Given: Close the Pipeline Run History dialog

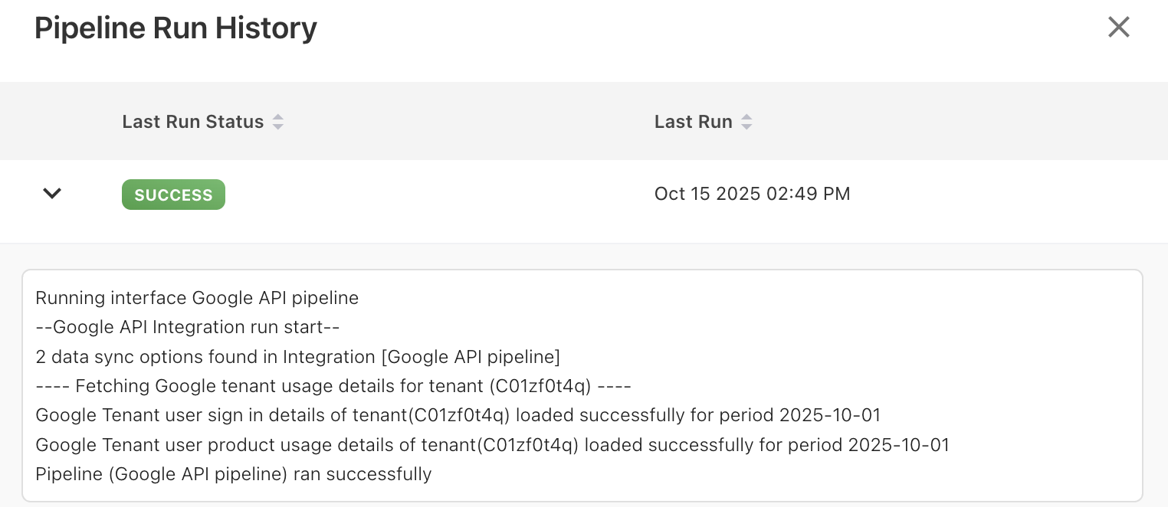Looking at the screenshot, I should (x=1118, y=28).
